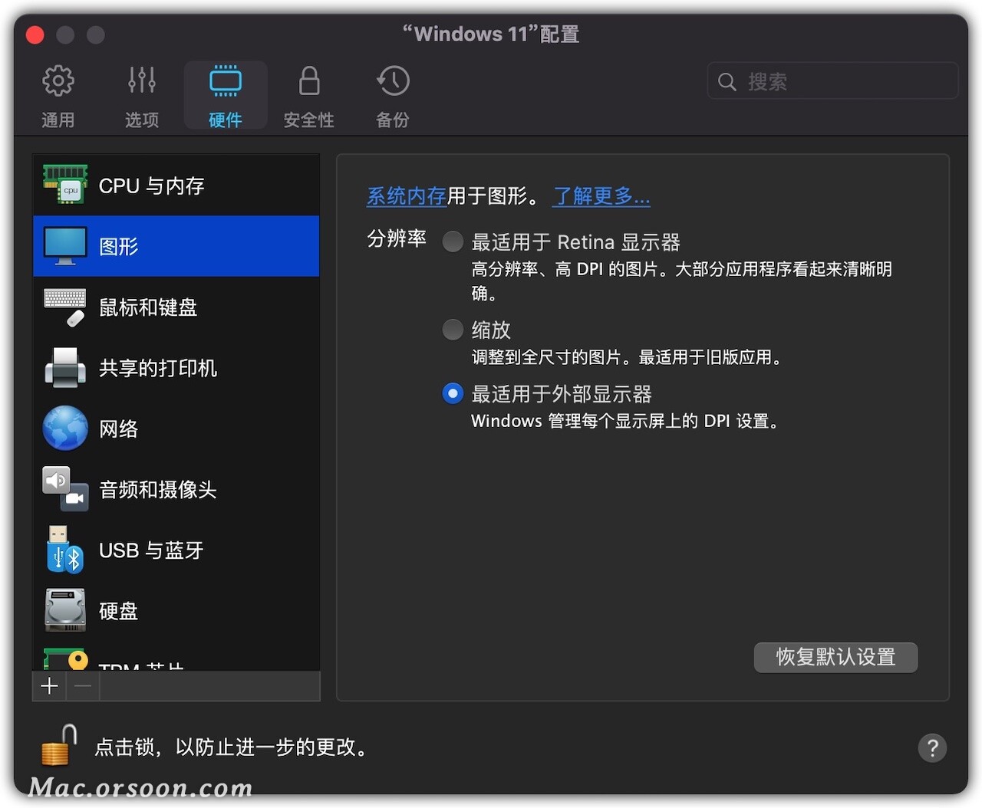
Task: Select the 硬盘 sidebar row label
Action: (118, 611)
